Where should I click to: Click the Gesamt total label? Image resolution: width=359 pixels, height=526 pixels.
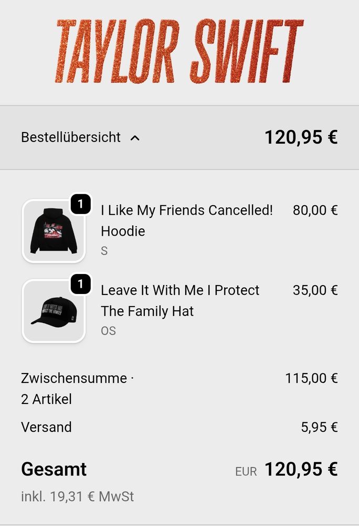pyautogui.click(x=54, y=469)
